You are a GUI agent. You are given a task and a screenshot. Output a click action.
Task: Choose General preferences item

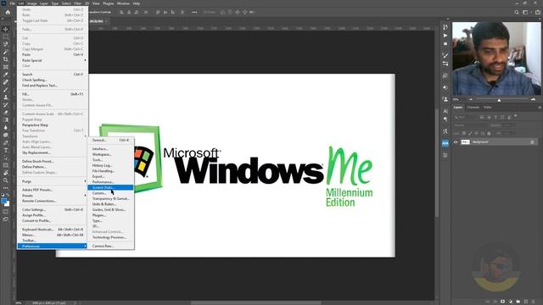click(110, 140)
